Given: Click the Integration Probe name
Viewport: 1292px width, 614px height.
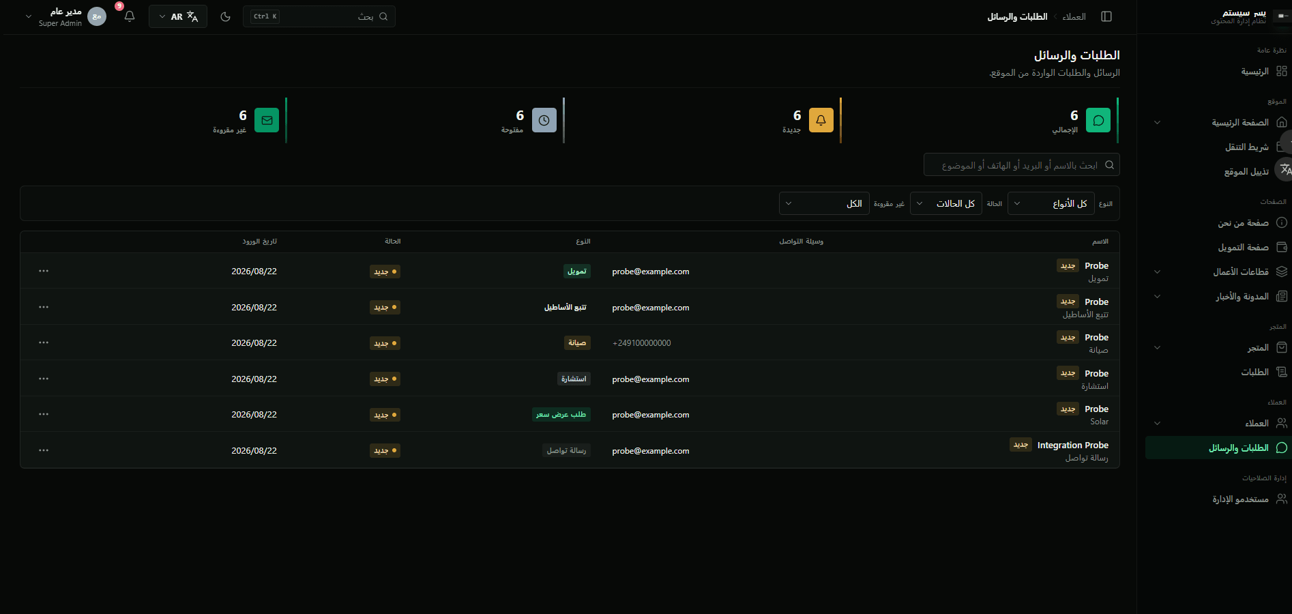Looking at the screenshot, I should pyautogui.click(x=1072, y=445).
